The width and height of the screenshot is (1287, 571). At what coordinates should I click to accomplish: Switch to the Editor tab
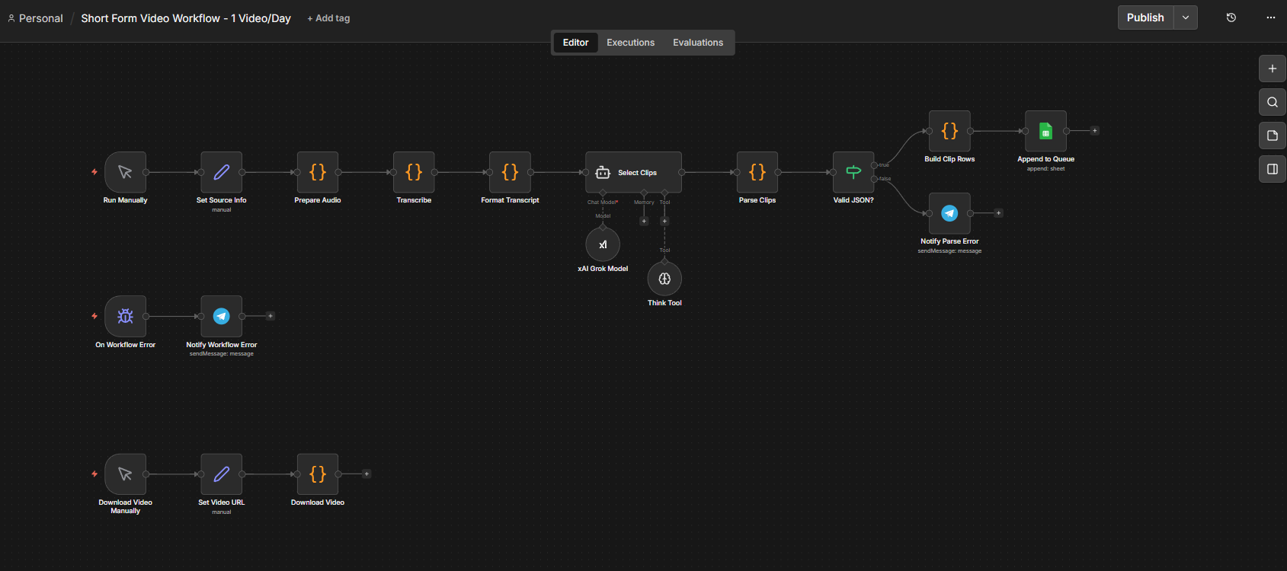[x=575, y=43]
